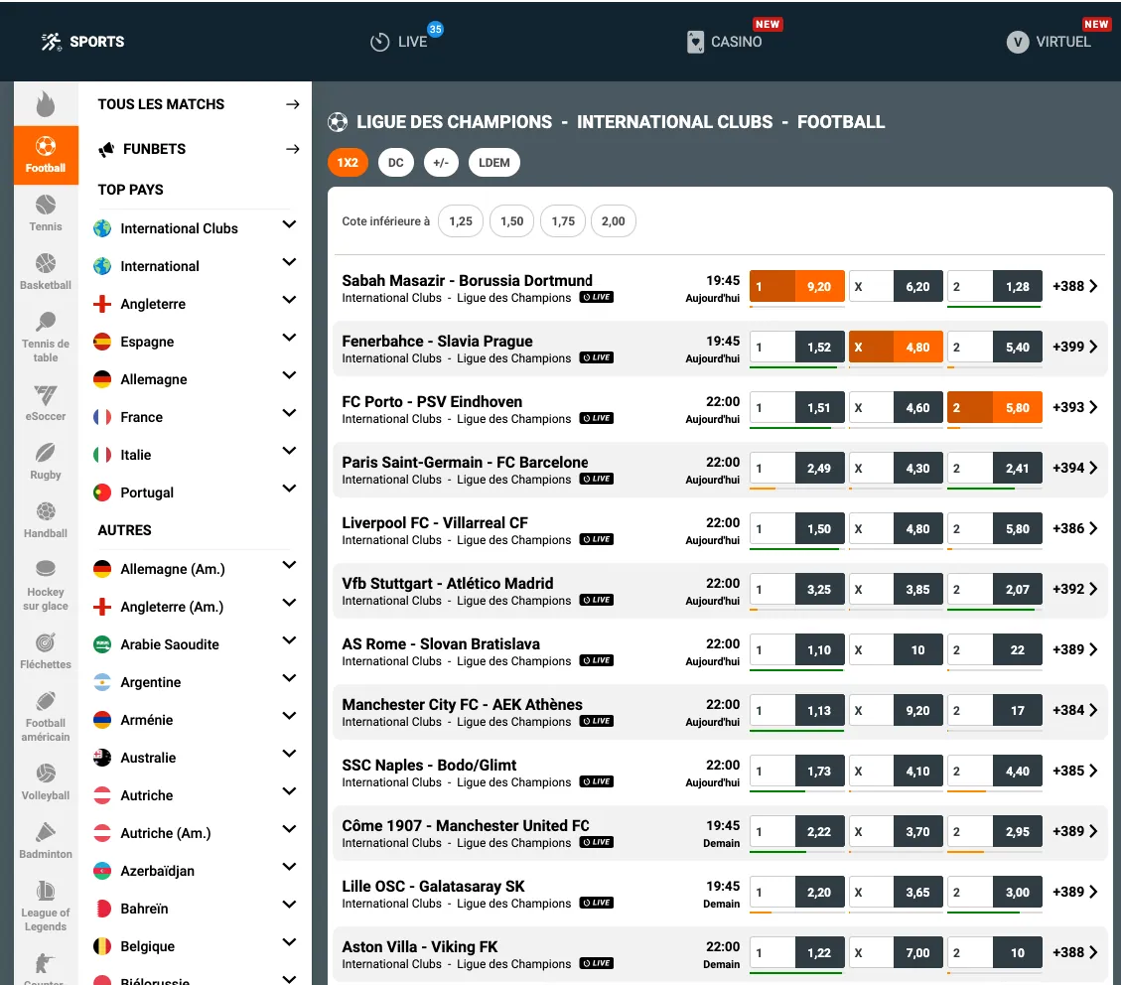Image resolution: width=1121 pixels, height=985 pixels.
Task: Select Fléchettes in the sports sidebar
Action: [x=46, y=651]
